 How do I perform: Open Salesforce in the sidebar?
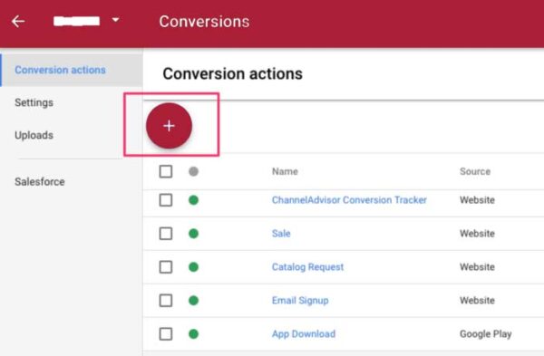pyautogui.click(x=40, y=182)
